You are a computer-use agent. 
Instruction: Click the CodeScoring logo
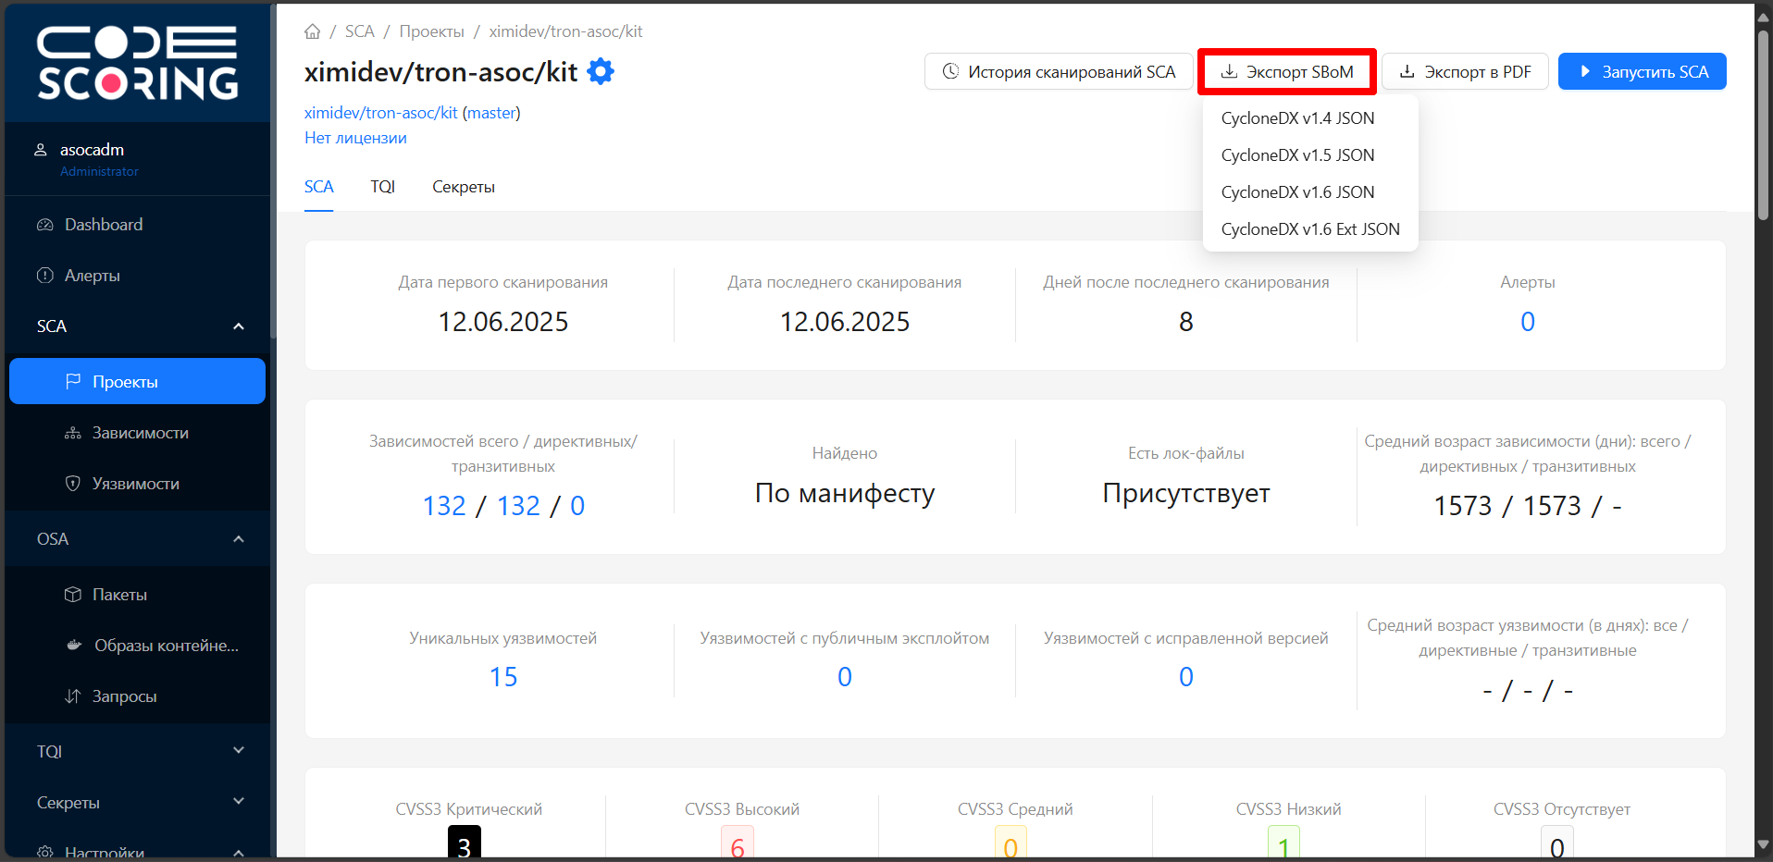[x=137, y=63]
